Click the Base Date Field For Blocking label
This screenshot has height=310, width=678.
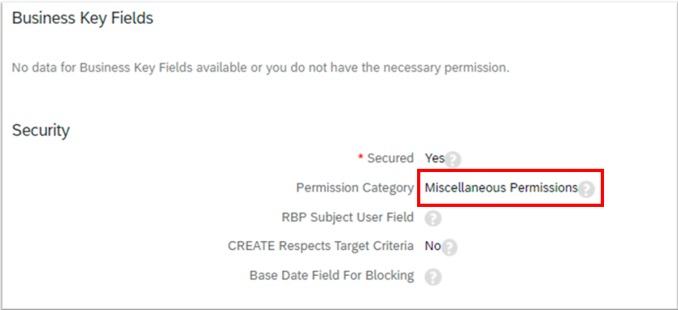pyautogui.click(x=332, y=275)
